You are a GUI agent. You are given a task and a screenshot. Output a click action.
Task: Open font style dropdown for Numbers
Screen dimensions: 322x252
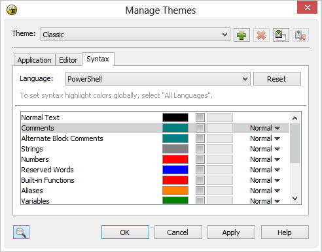click(x=265, y=159)
